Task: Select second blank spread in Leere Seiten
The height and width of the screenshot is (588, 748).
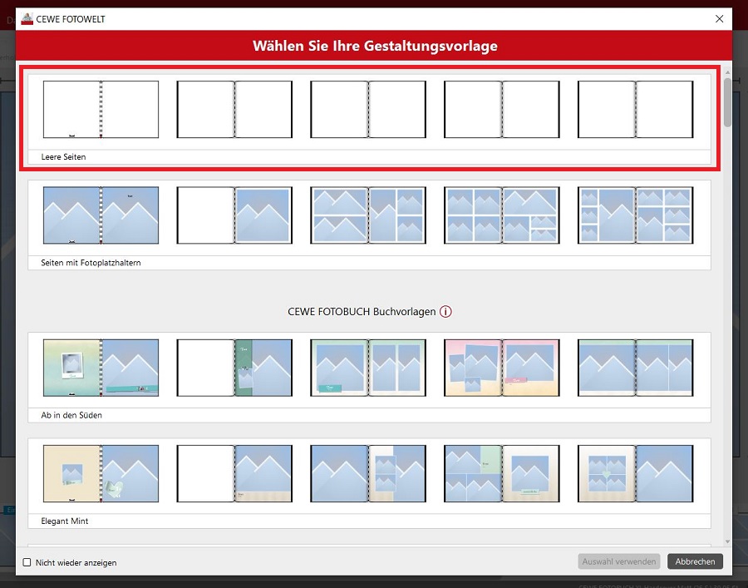Action: click(x=234, y=109)
